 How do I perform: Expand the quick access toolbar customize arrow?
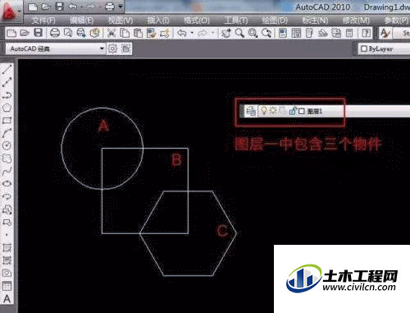point(121,7)
